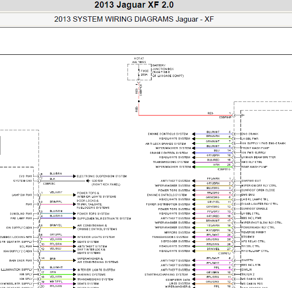Viewport: 292px width, 288px height.
Task: Click the 'LH DRL LAMP CTRL' label
Action: (255, 200)
